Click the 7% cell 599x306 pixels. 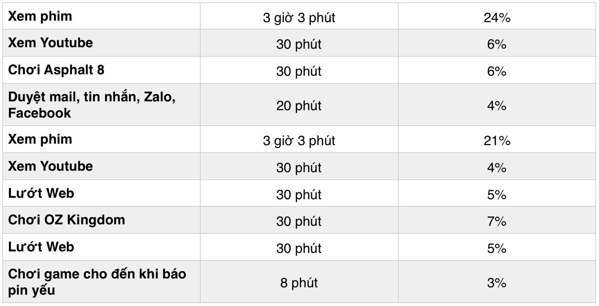pos(497,221)
